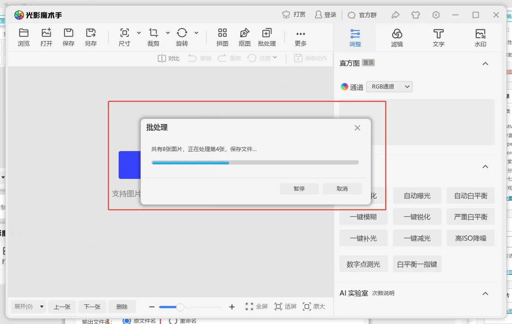Image resolution: width=512 pixels, height=324 pixels.
Task: Click the 对比 compare icon
Action: tap(162, 59)
